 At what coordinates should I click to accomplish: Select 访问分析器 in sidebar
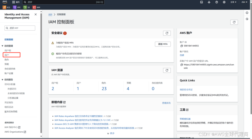pos(10,84)
